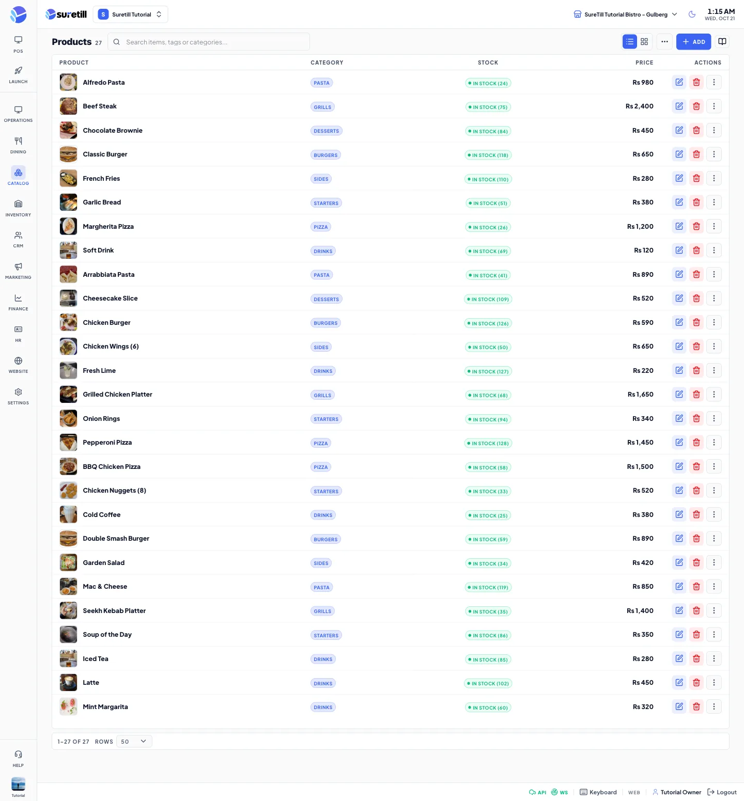Viewport: 744px width, 801px height.
Task: Click the WS status indicator
Action: coord(560,792)
